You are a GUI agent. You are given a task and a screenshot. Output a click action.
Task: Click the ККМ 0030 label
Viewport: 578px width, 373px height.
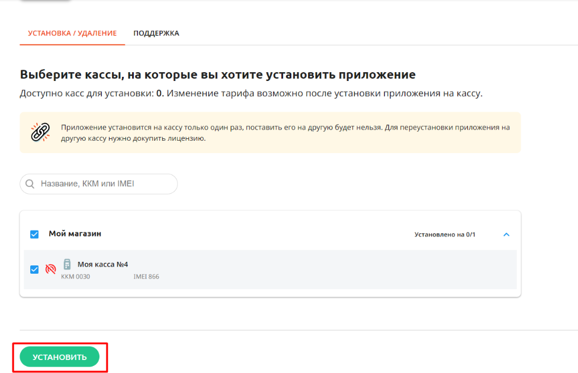pos(75,277)
